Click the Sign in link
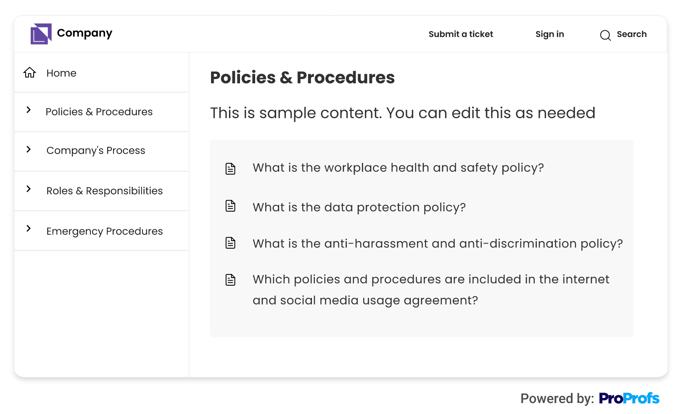The image size is (681, 414). click(549, 34)
